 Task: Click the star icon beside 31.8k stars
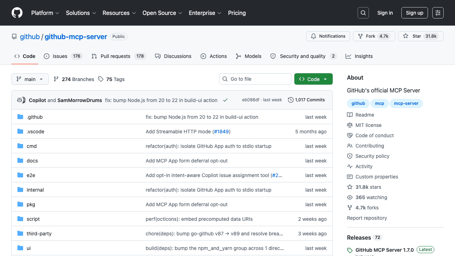[x=350, y=187]
